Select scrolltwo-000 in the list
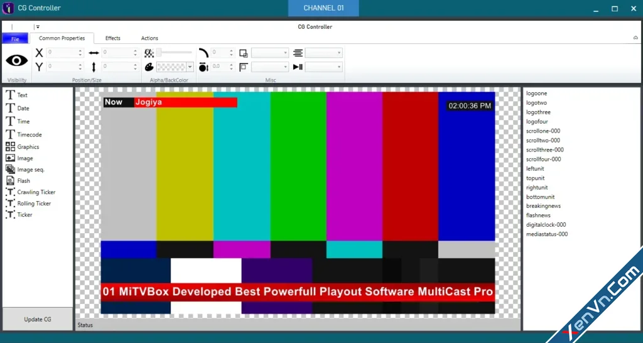The height and width of the screenshot is (343, 643). pos(543,141)
